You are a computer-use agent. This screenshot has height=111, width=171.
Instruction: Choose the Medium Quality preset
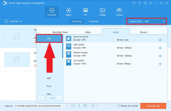[x=115, y=54]
